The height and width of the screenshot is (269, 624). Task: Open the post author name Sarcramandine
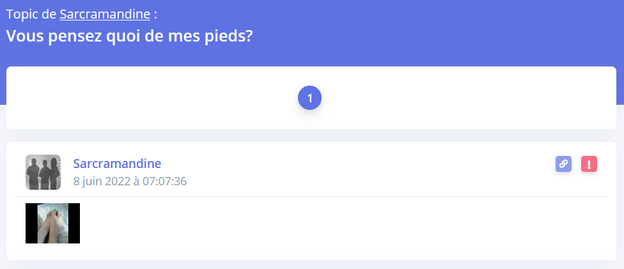pos(118,164)
